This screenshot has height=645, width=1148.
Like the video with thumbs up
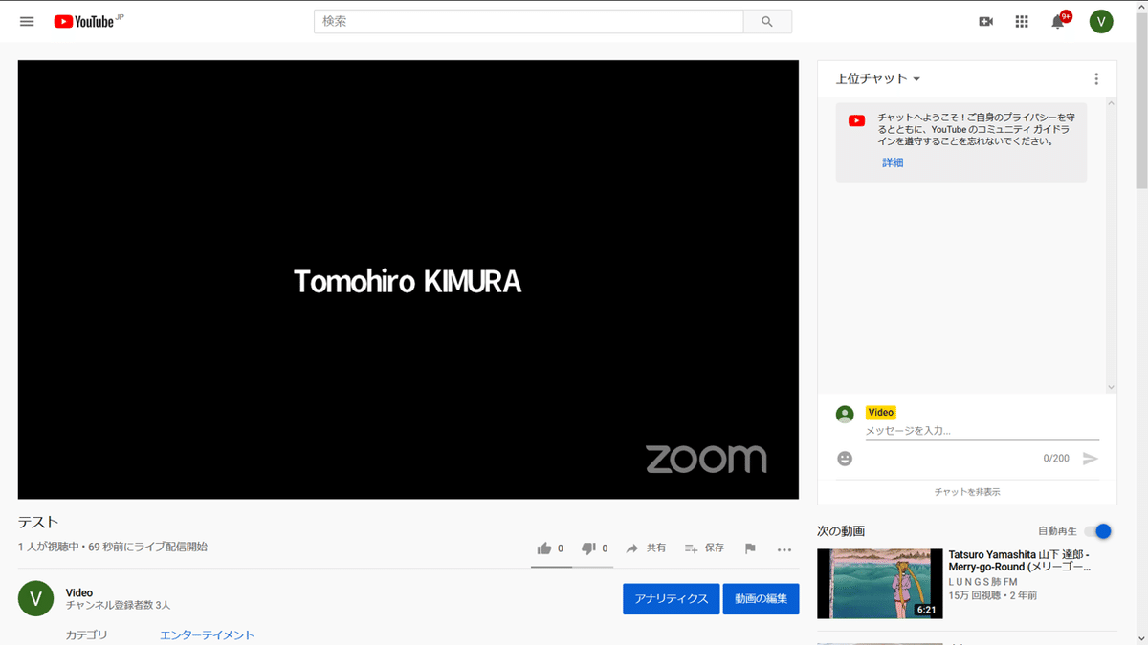550,548
